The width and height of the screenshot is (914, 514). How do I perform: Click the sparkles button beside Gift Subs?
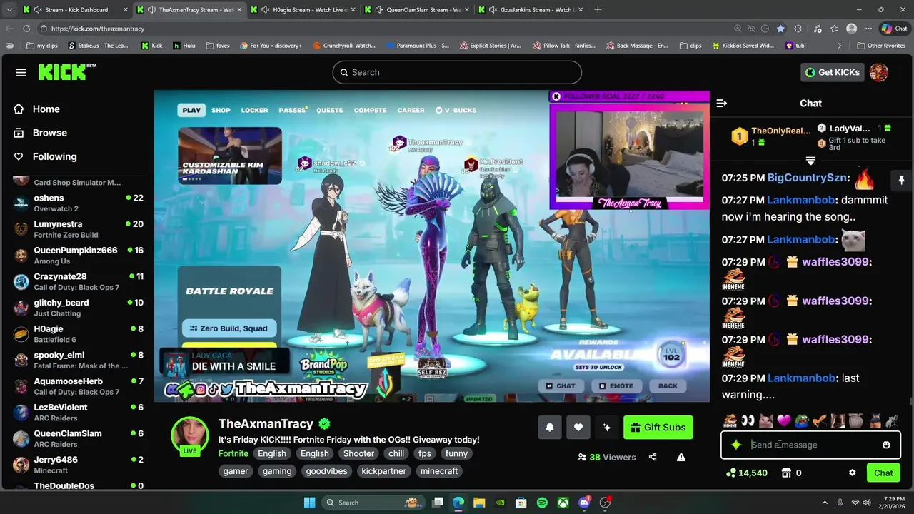pyautogui.click(x=607, y=428)
